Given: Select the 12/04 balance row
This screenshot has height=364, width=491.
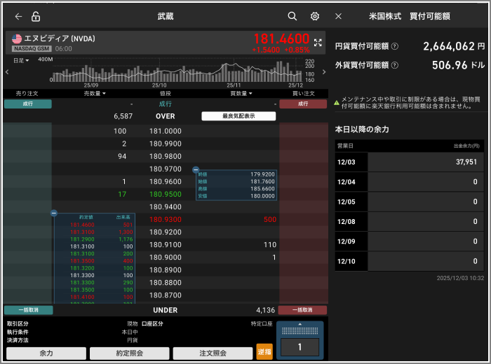Looking at the screenshot, I should tap(410, 182).
